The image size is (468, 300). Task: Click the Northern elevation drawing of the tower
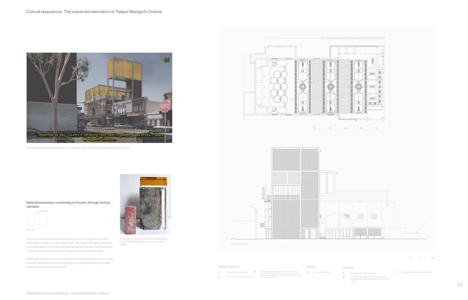pyautogui.click(x=295, y=193)
